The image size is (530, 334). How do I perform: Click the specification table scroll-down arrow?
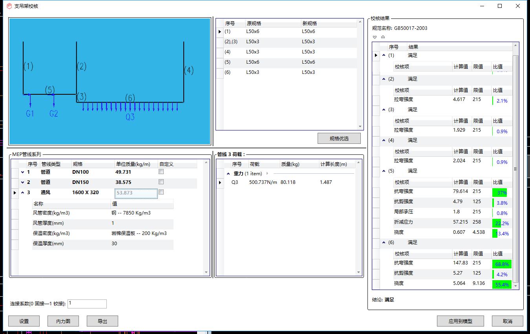tap(360, 127)
